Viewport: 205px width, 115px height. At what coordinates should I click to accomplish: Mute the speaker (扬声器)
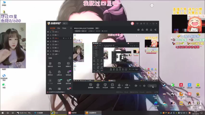coord(126,86)
